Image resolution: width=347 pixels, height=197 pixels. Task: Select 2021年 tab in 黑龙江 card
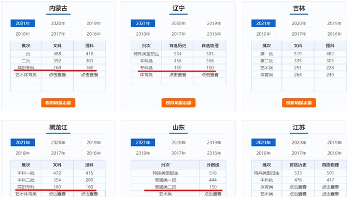(x=23, y=143)
